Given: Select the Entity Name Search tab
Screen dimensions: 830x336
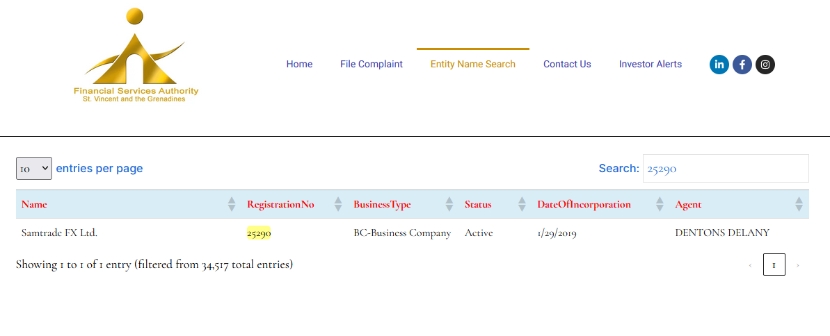Looking at the screenshot, I should (x=472, y=64).
